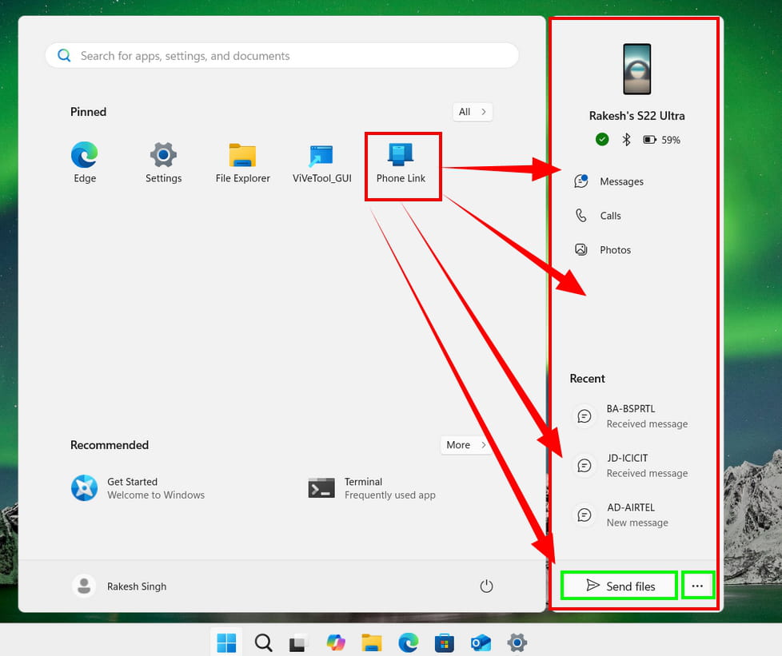Open Microsoft Store from the taskbar
The image size is (782, 656).
(444, 642)
